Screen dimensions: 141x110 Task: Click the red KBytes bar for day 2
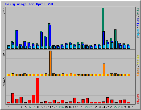(x=13, y=98)
